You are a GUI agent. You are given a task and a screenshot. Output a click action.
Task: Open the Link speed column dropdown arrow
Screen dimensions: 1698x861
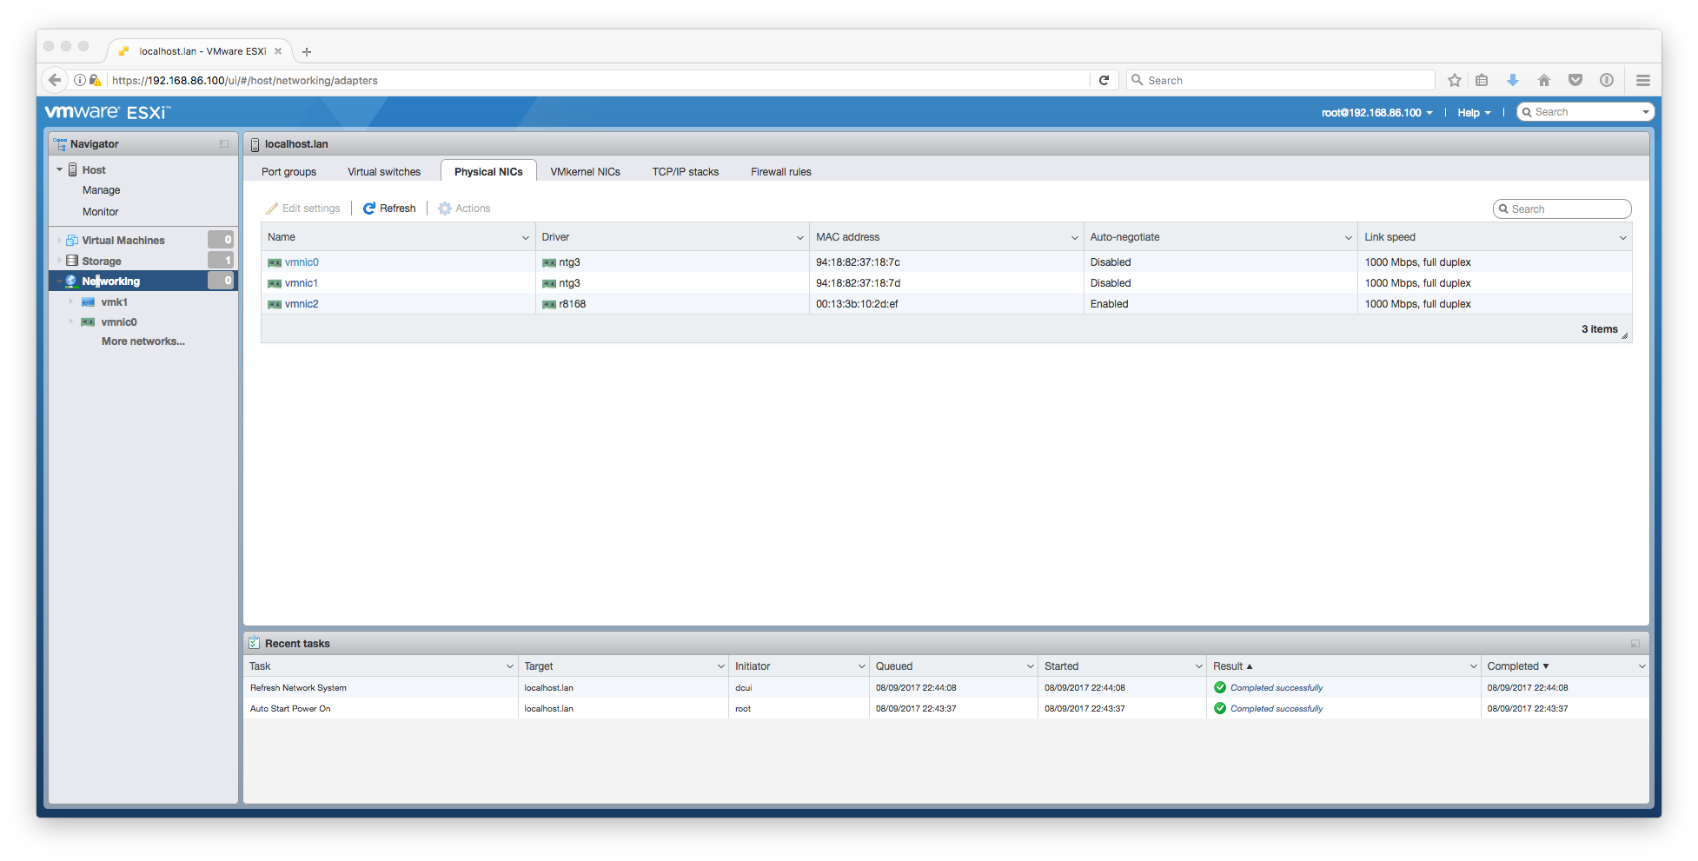point(1622,238)
